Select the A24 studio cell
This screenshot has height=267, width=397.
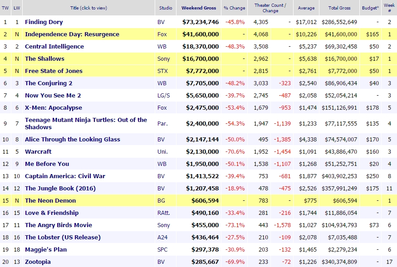[162, 238]
